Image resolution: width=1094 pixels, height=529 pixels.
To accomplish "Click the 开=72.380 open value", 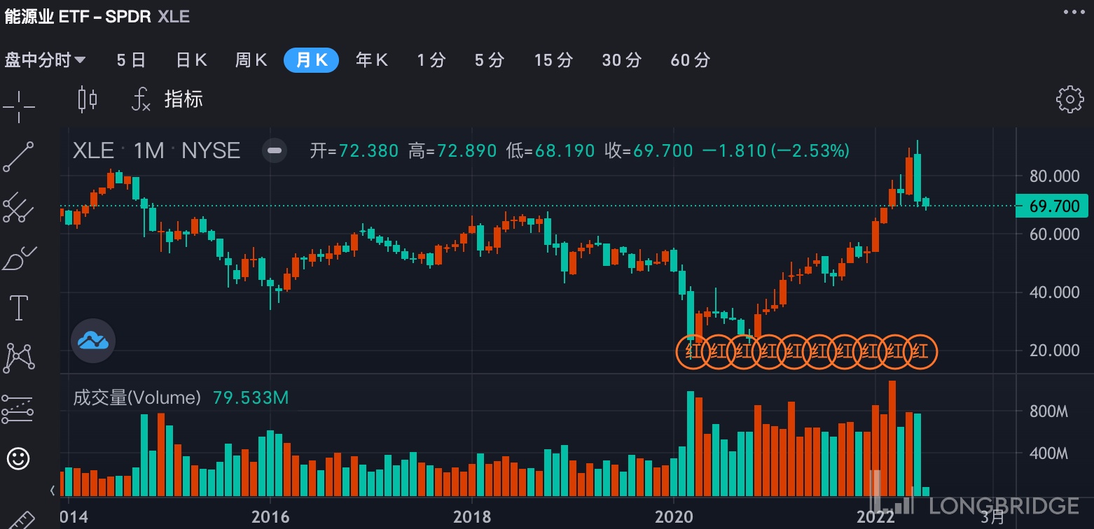I will [x=354, y=150].
